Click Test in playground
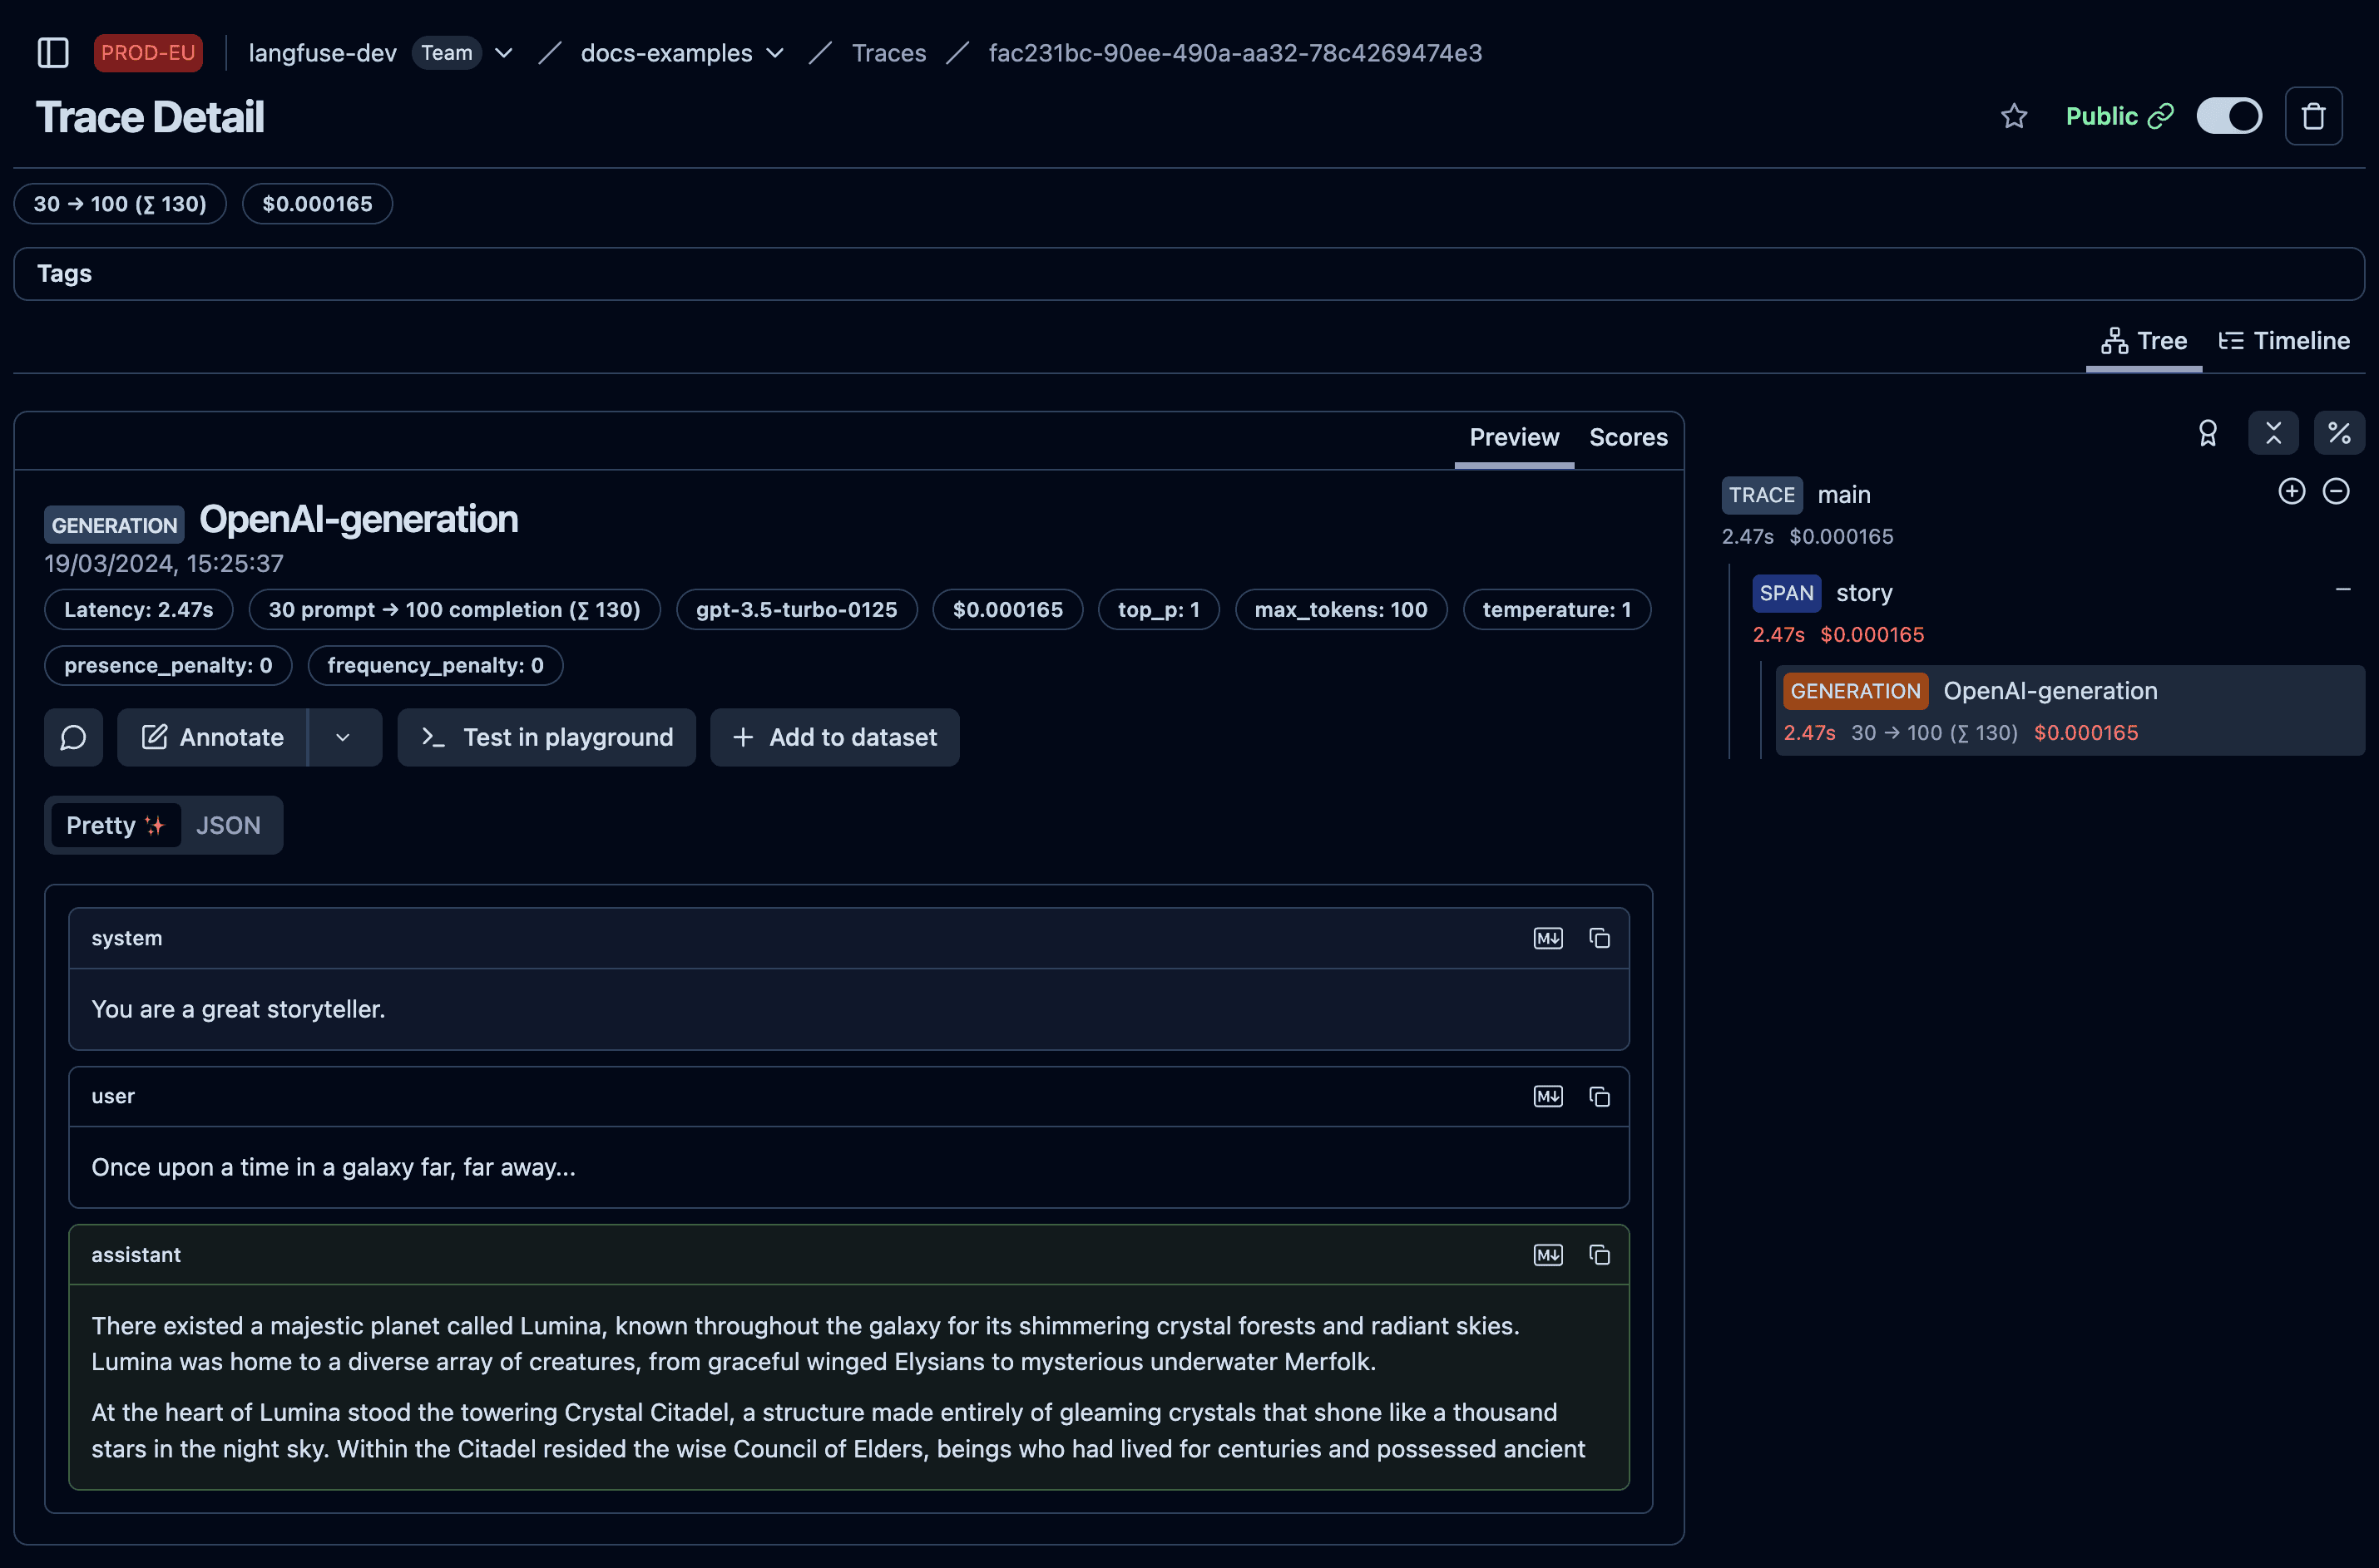2379x1568 pixels. pos(547,737)
